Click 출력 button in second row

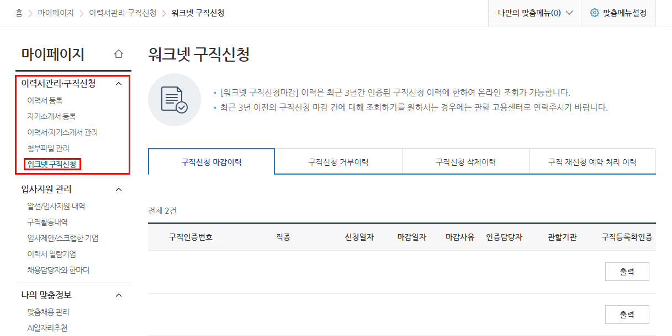point(627,315)
